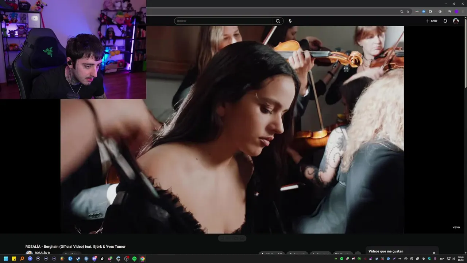The width and height of the screenshot is (467, 263).
Task: Open the Crear menu button
Action: (x=431, y=21)
